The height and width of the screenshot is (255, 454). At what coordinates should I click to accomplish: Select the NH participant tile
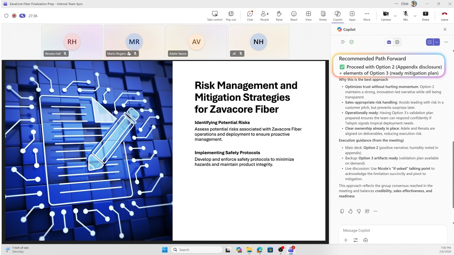pyautogui.click(x=258, y=41)
